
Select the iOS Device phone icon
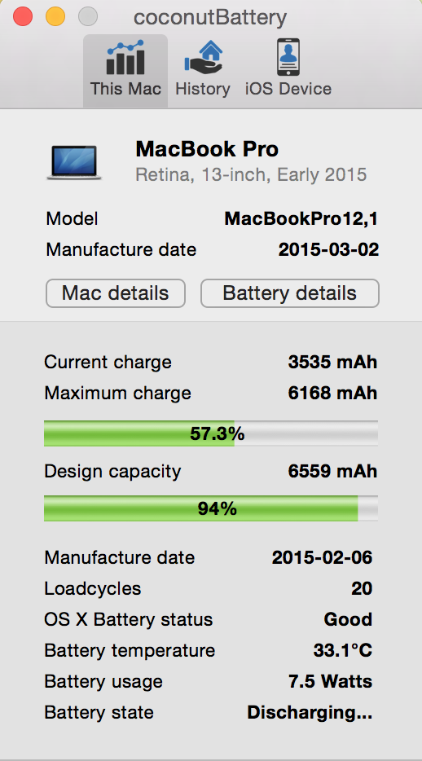click(x=288, y=57)
